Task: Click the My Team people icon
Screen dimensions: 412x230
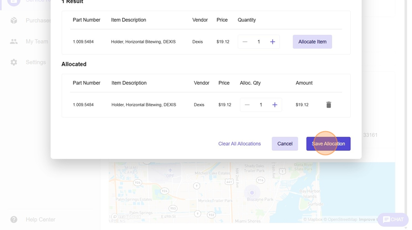Action: [14, 42]
